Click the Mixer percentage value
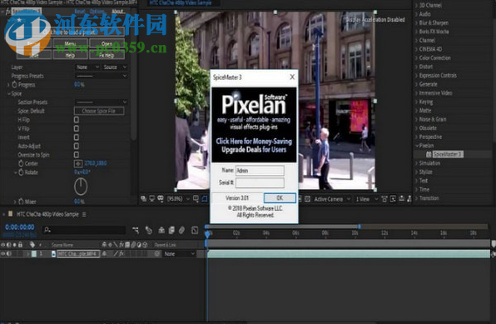496x324 pixels. coord(79,202)
